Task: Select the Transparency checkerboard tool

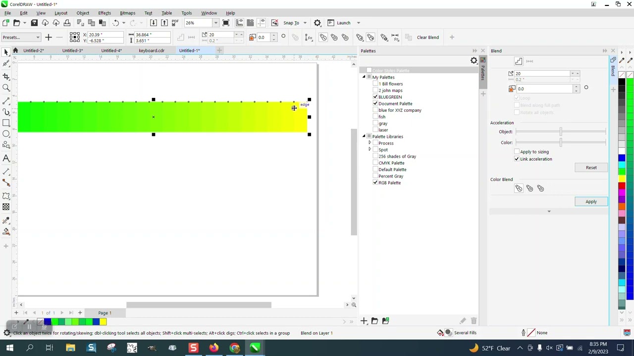Action: pyautogui.click(x=6, y=207)
